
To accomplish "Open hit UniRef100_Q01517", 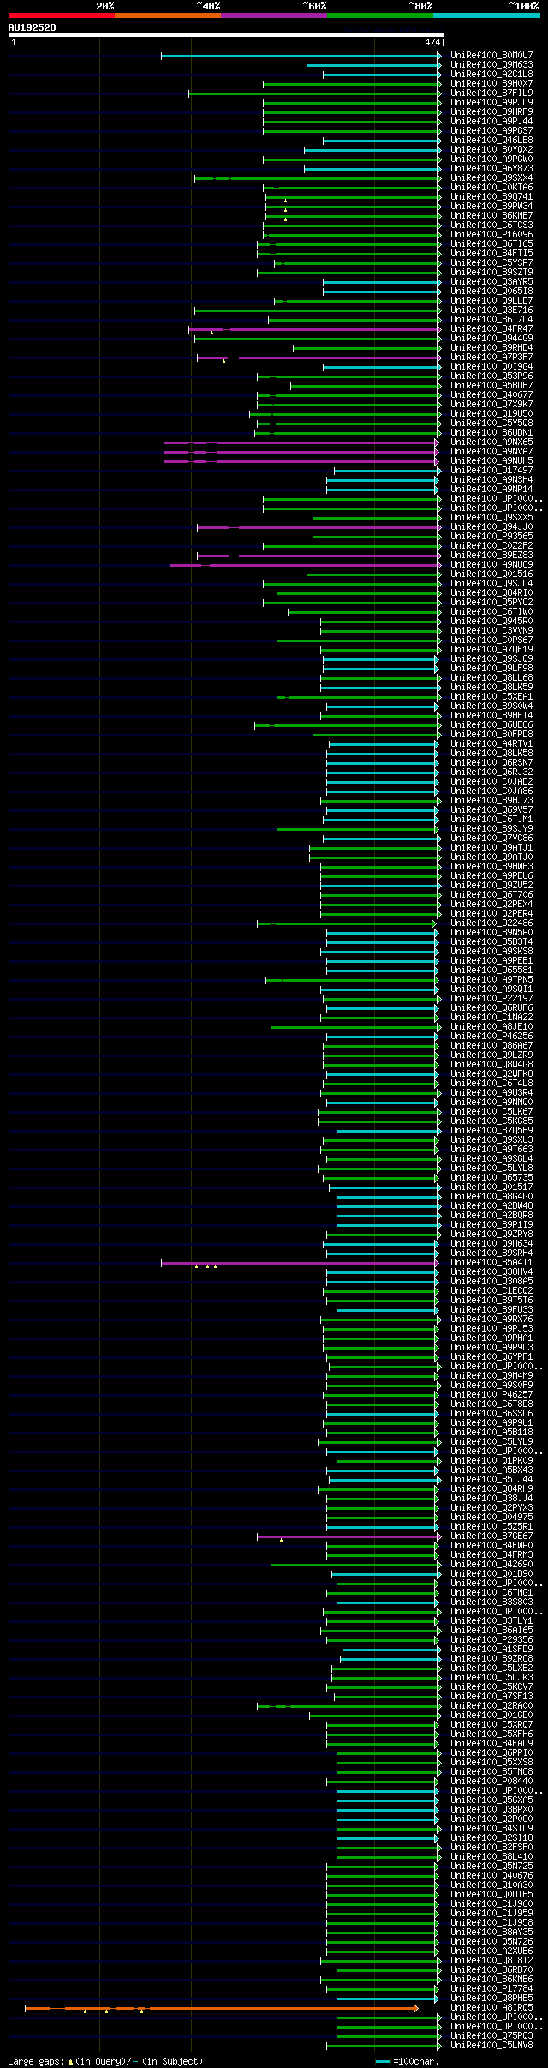I will click(x=491, y=1187).
